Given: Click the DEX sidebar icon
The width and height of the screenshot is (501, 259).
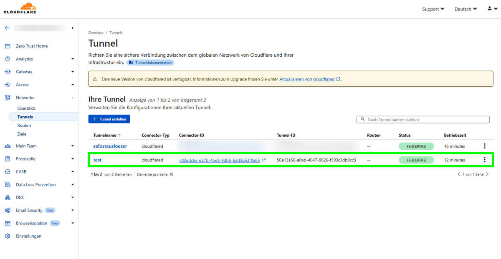Looking at the screenshot, I should 8,197.
